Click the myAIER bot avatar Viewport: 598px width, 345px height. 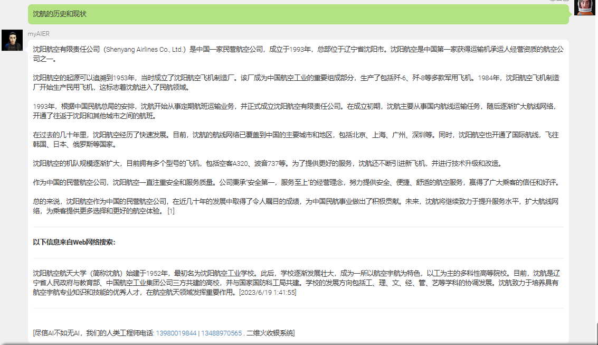point(12,40)
